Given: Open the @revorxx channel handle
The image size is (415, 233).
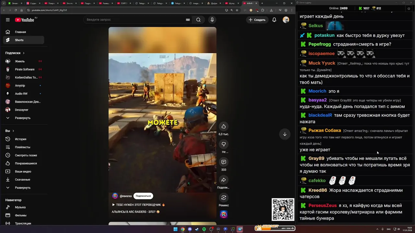Looking at the screenshot, I should (126, 196).
